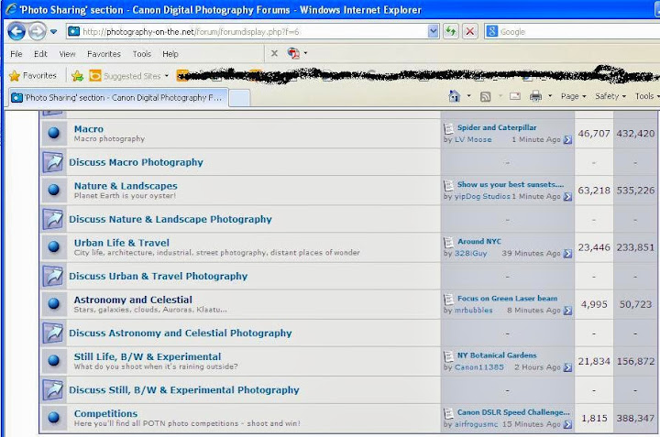Image resolution: width=660 pixels, height=437 pixels.
Task: Open the Discuss Macro Photography link
Action: [136, 162]
